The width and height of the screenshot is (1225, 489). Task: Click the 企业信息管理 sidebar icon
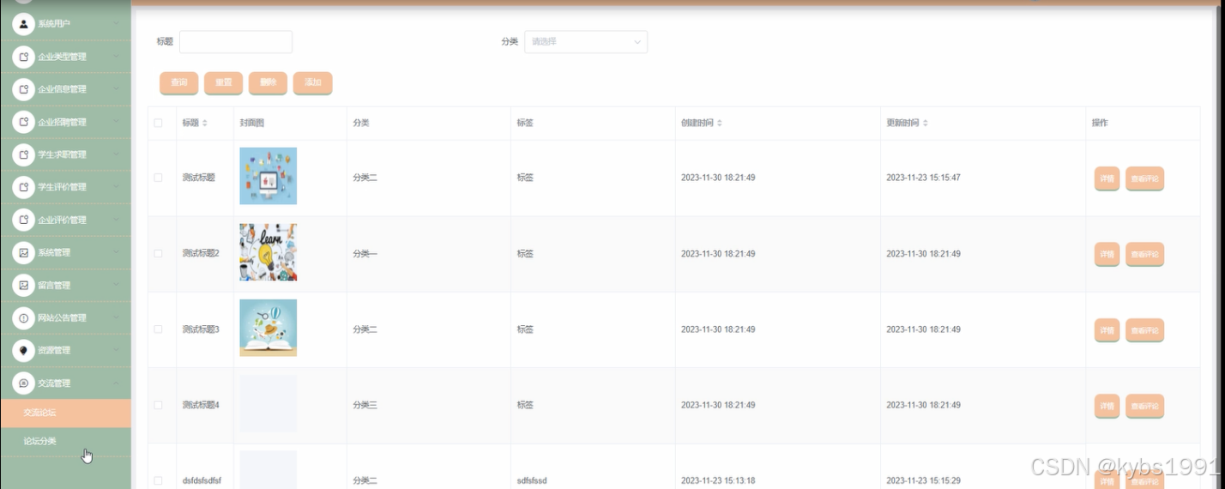[x=23, y=89]
